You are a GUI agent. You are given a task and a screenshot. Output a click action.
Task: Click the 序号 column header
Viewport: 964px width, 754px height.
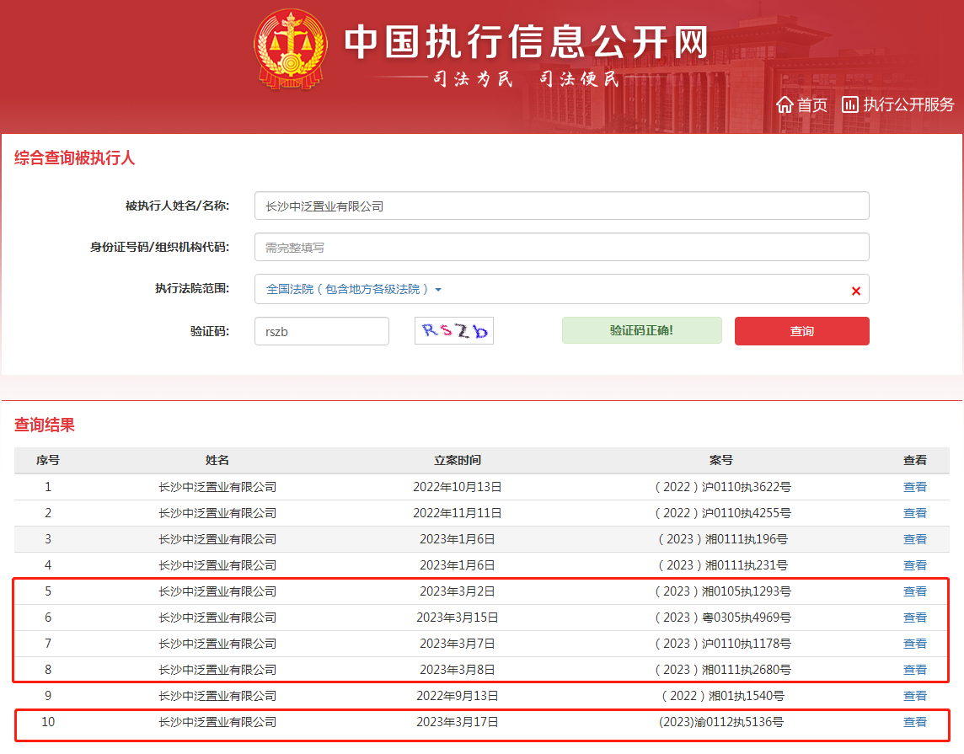[48, 460]
